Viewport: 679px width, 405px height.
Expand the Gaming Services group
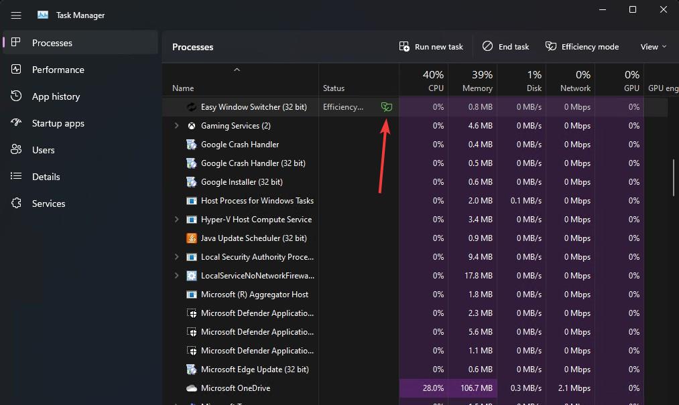[176, 126]
